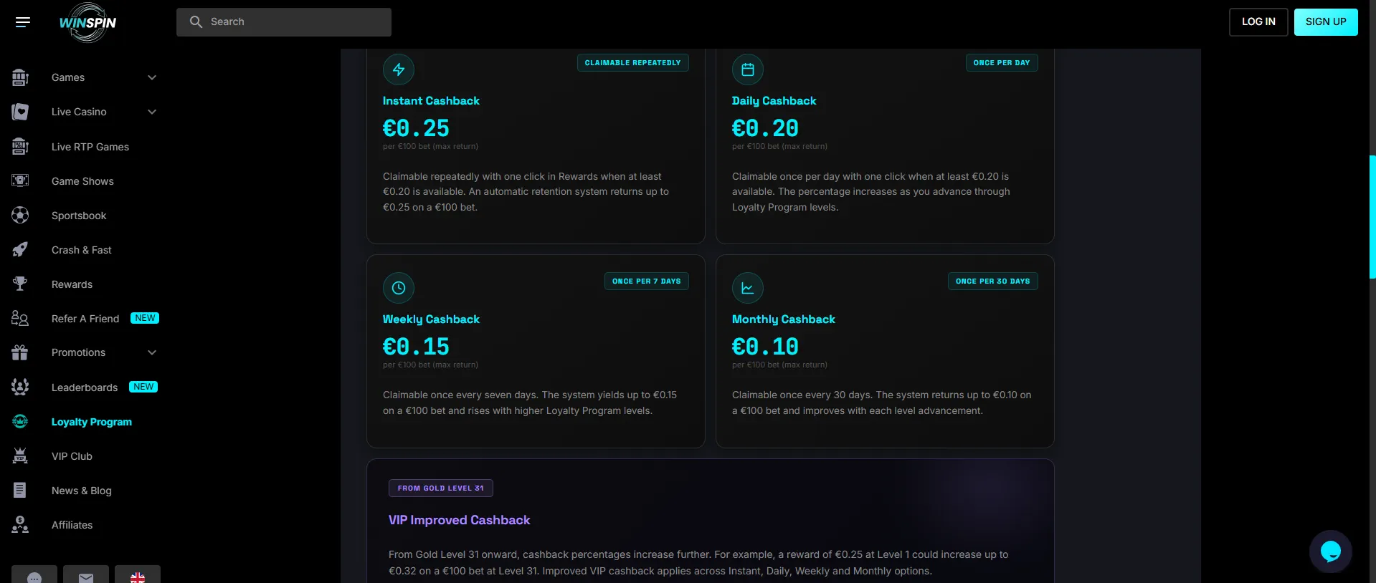Image resolution: width=1376 pixels, height=583 pixels.
Task: Click the Live Casino cards icon
Action: (20, 112)
